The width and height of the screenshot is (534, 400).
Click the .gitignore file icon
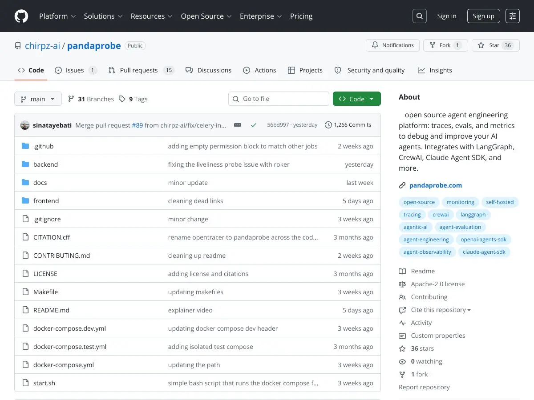tap(25, 219)
